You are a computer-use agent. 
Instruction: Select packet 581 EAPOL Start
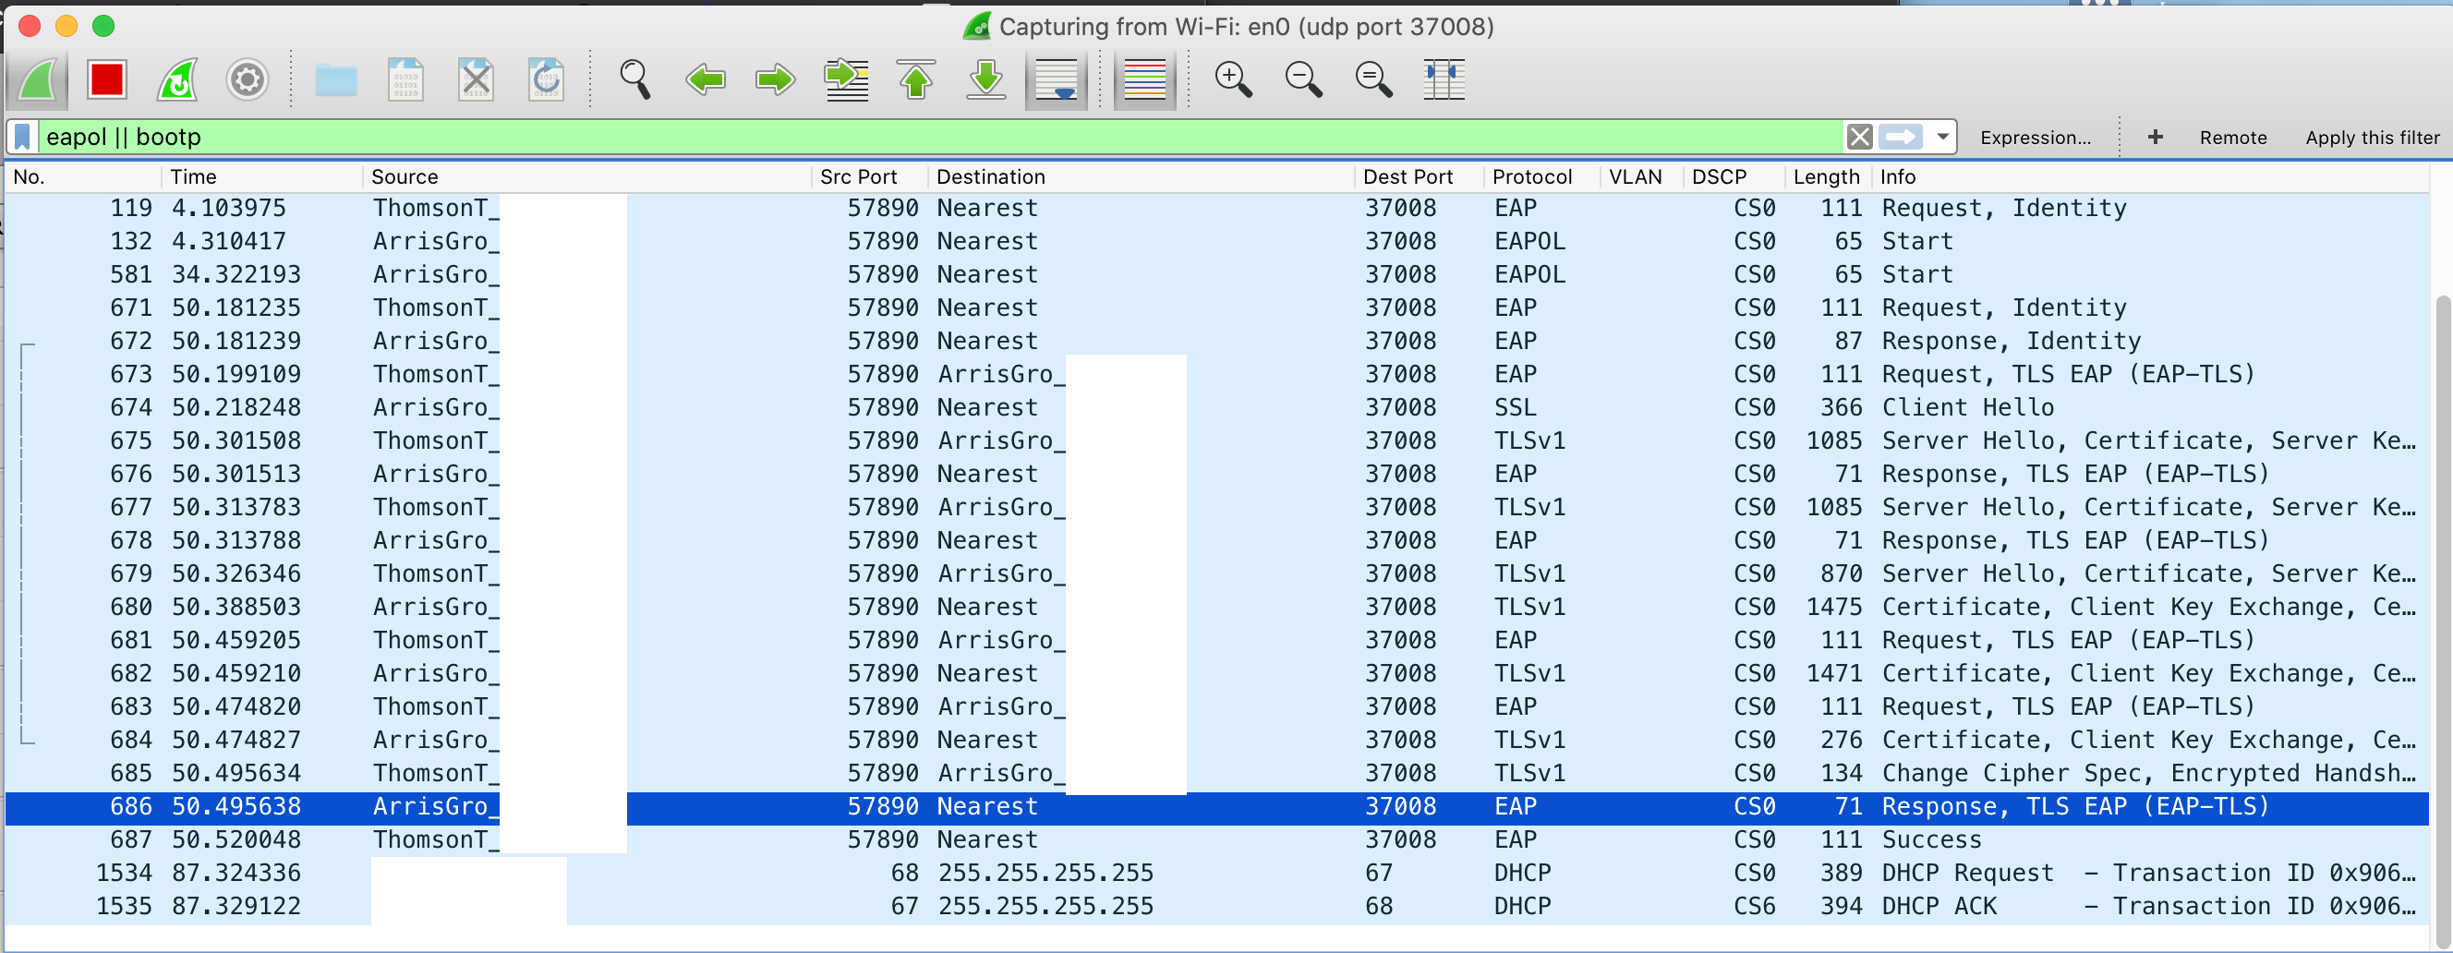(1217, 274)
